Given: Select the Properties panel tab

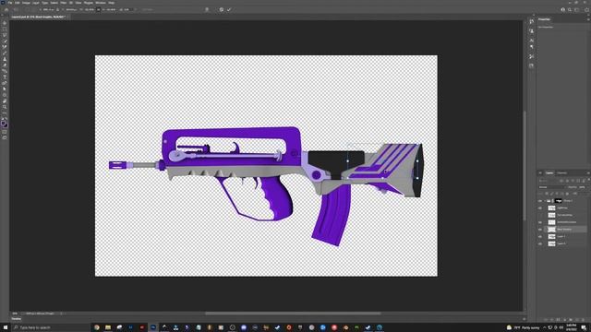Looking at the screenshot, I should pos(544,19).
